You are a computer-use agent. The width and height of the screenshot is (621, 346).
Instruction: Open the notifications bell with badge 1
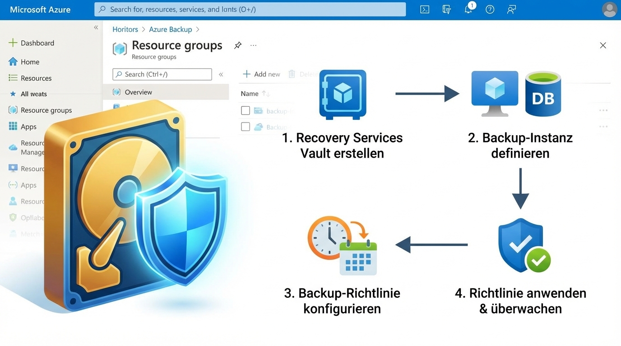click(x=468, y=9)
